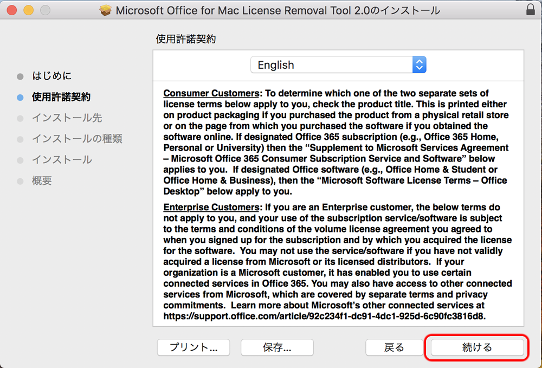The height and width of the screenshot is (368, 542).
Task: Select the 概要 step in sidebar
Action: tap(42, 180)
